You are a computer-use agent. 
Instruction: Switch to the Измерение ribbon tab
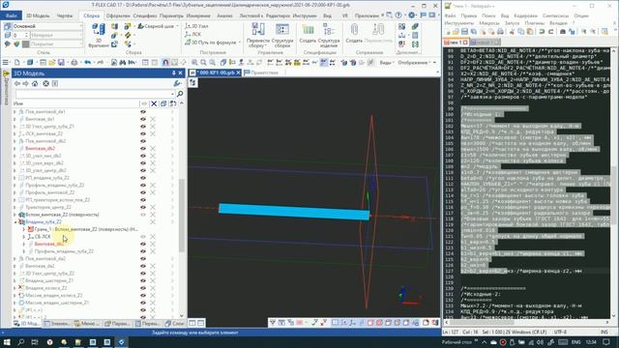(x=198, y=15)
